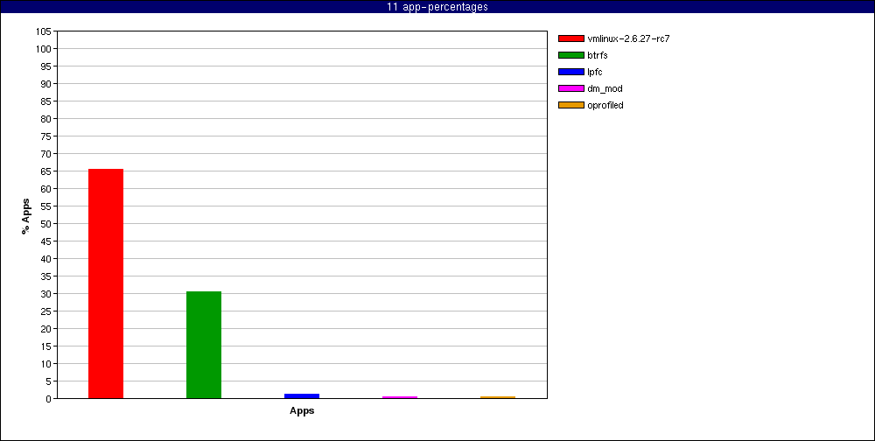Screen dimensions: 875x441
Task: Click the 105 y-axis tick label
Action: click(45, 31)
